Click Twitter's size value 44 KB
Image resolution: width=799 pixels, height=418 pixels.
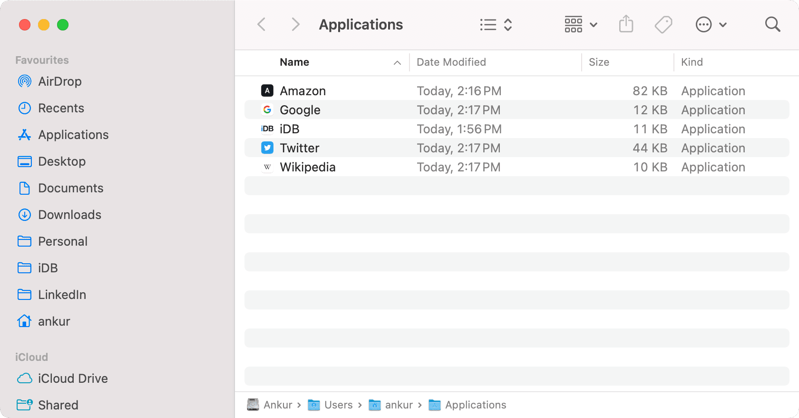[650, 148]
